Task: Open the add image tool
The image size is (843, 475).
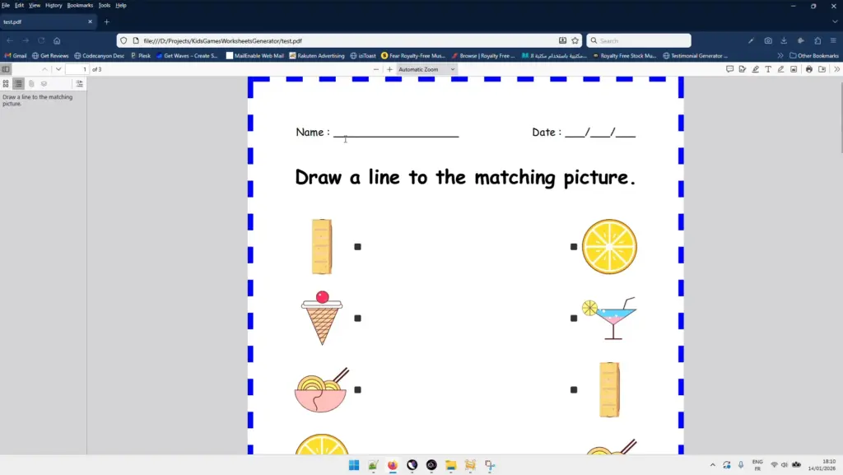Action: (794, 69)
